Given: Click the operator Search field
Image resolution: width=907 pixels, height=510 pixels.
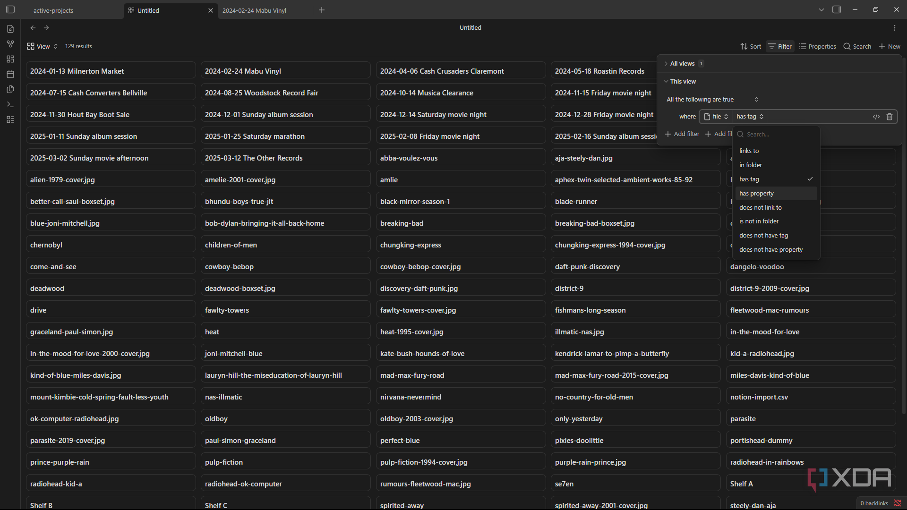Looking at the screenshot, I should pos(776,135).
